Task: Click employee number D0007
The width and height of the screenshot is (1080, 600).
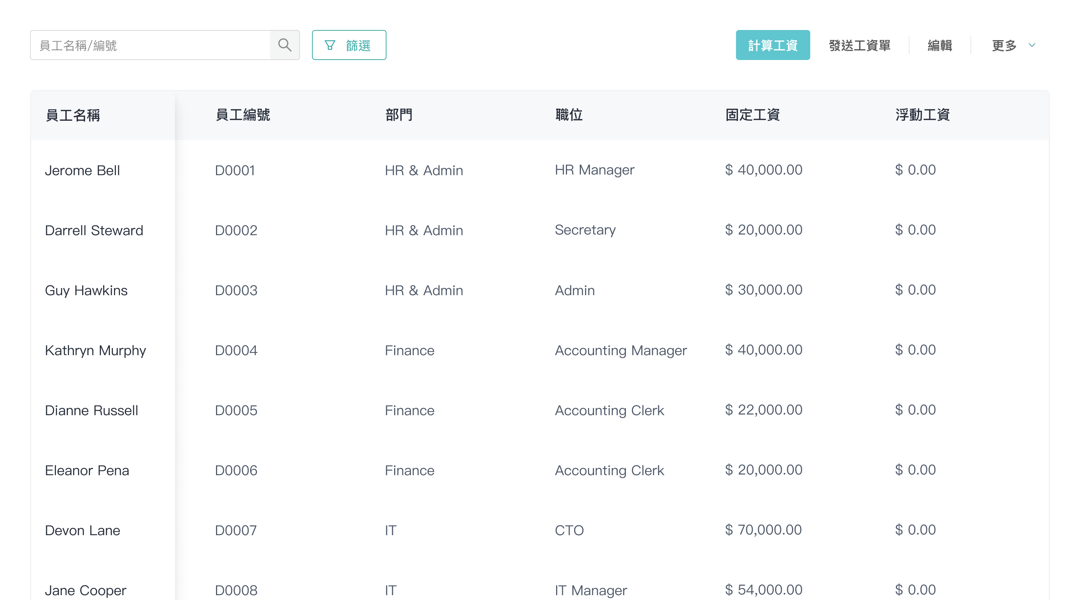Action: click(x=235, y=530)
